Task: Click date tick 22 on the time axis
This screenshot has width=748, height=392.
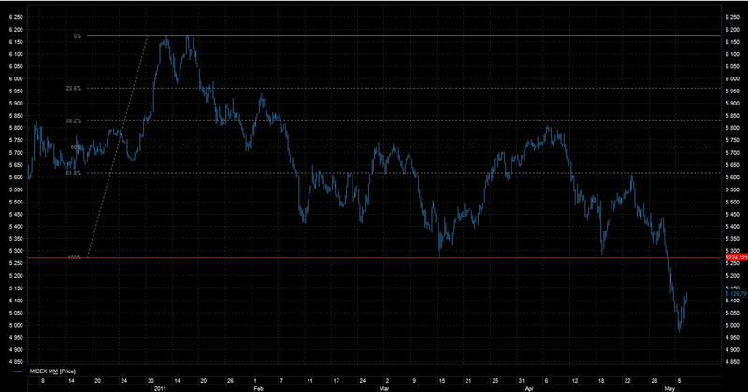Action: pos(627,381)
